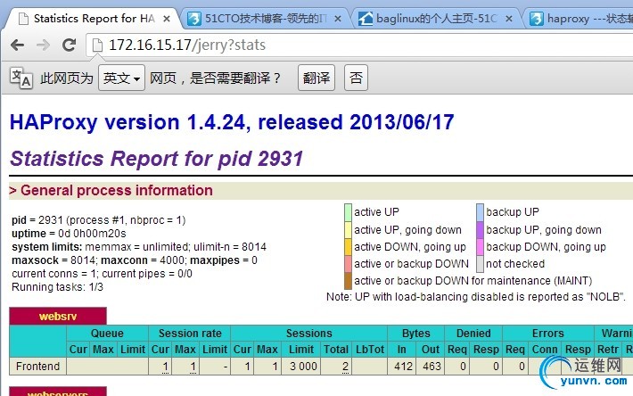Close the baglinux的个人主页 tab

coord(509,19)
